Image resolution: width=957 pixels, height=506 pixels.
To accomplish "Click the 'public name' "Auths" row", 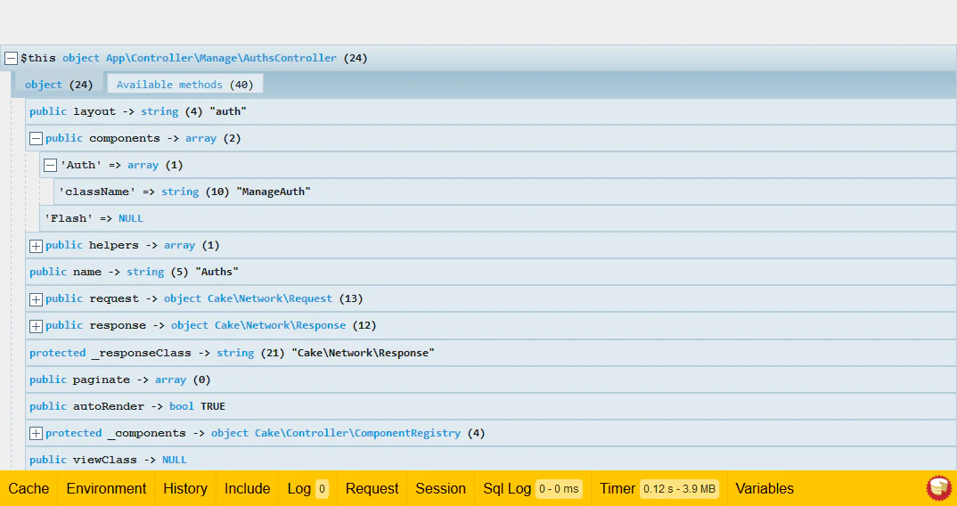I will [491, 273].
